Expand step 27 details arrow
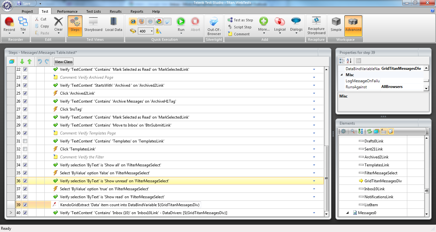 [x=314, y=109]
